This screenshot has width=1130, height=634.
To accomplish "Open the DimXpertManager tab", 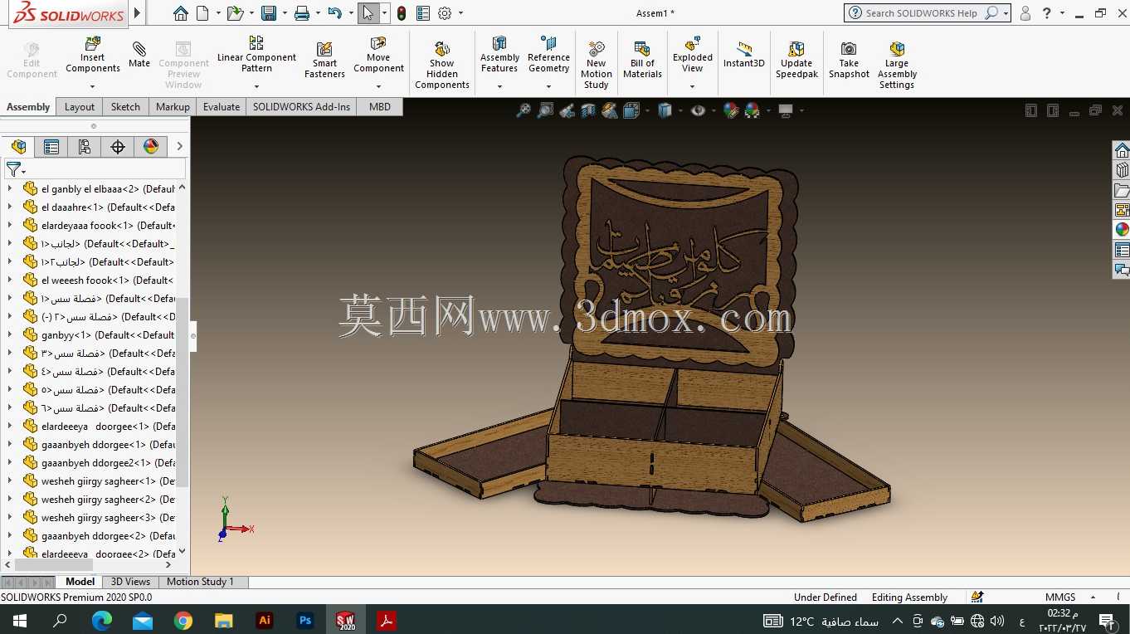I will (118, 147).
